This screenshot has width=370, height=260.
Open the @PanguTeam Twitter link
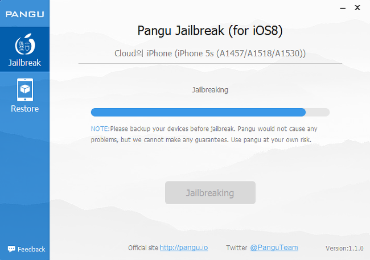coord(274,247)
